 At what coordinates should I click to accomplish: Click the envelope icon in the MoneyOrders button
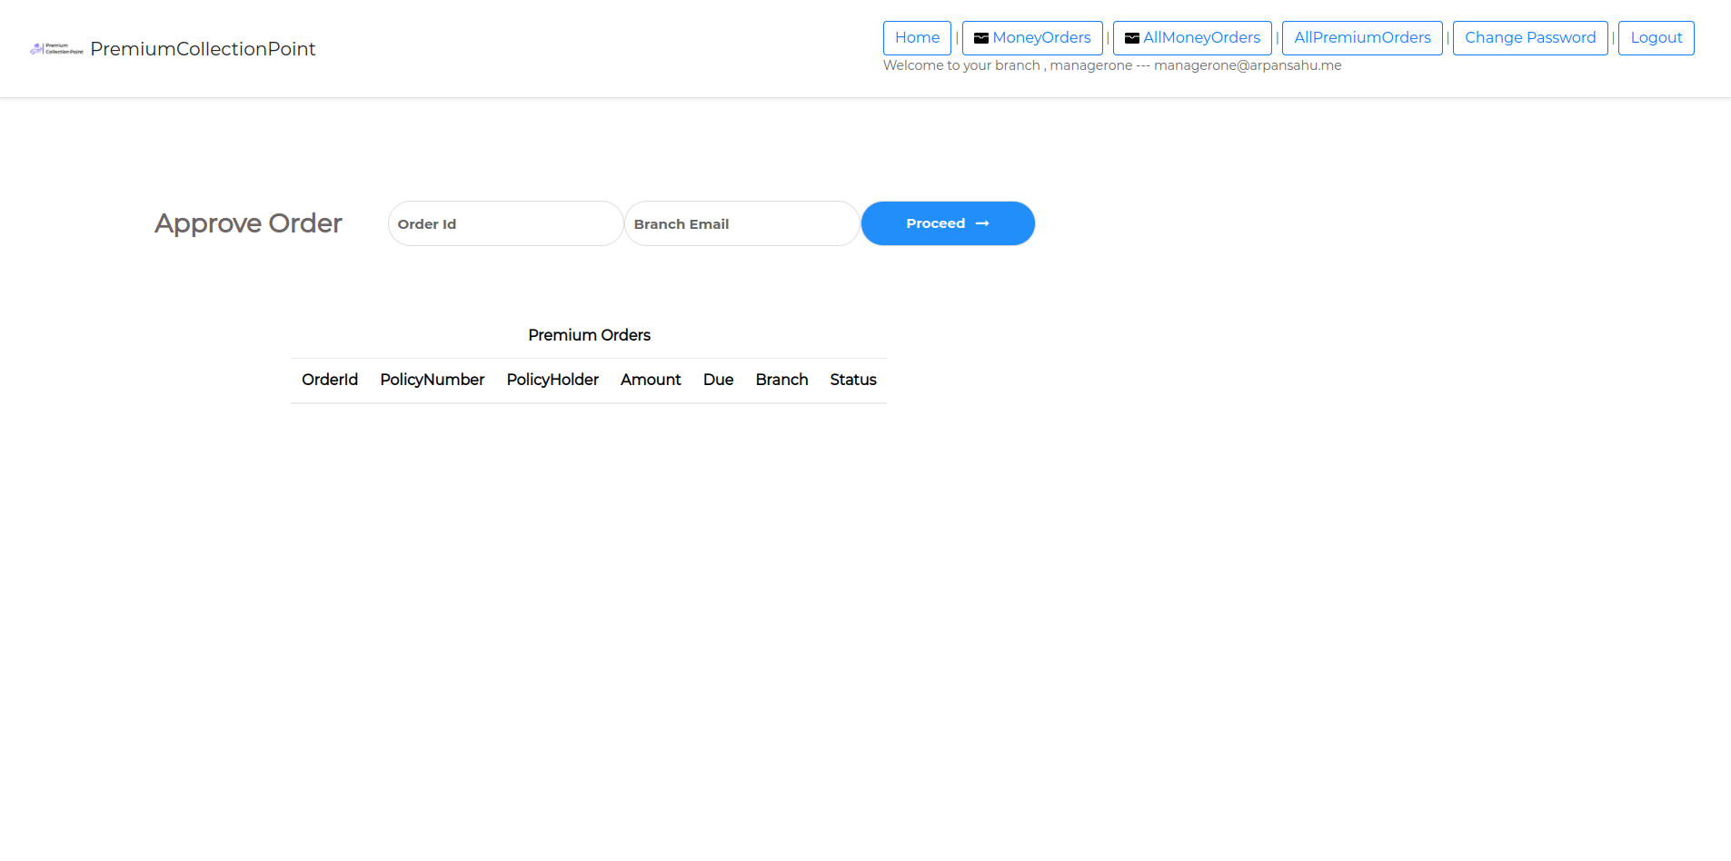coord(981,38)
